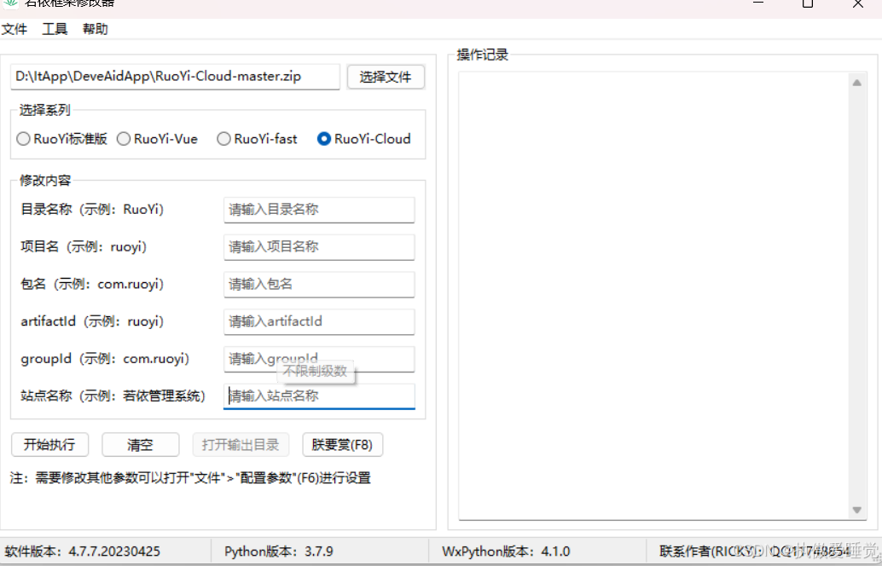Select the RuoYi标准版 radio option

click(x=62, y=139)
